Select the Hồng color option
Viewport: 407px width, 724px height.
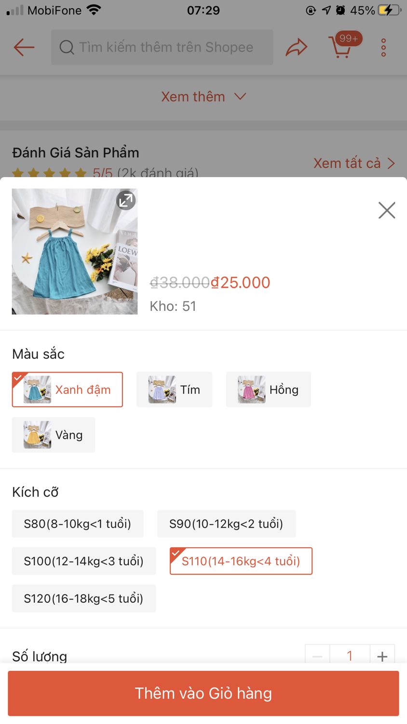pos(268,390)
